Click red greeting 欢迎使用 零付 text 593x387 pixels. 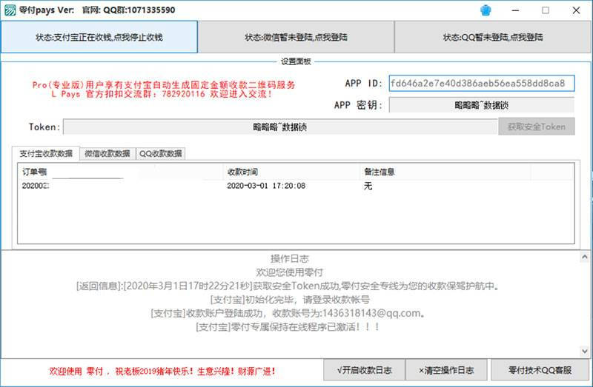click(162, 371)
